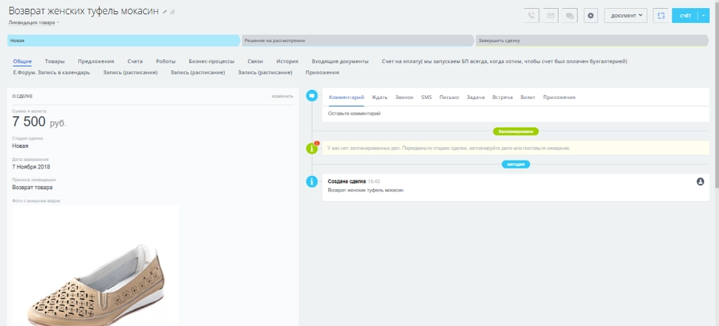Switch to the Товары tab

pyautogui.click(x=55, y=61)
